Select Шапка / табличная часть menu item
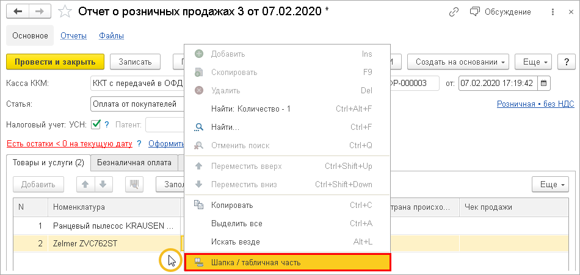Image resolution: width=580 pixels, height=275 pixels. [x=287, y=262]
